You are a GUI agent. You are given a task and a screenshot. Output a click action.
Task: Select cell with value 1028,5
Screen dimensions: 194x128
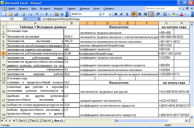point(72,37)
